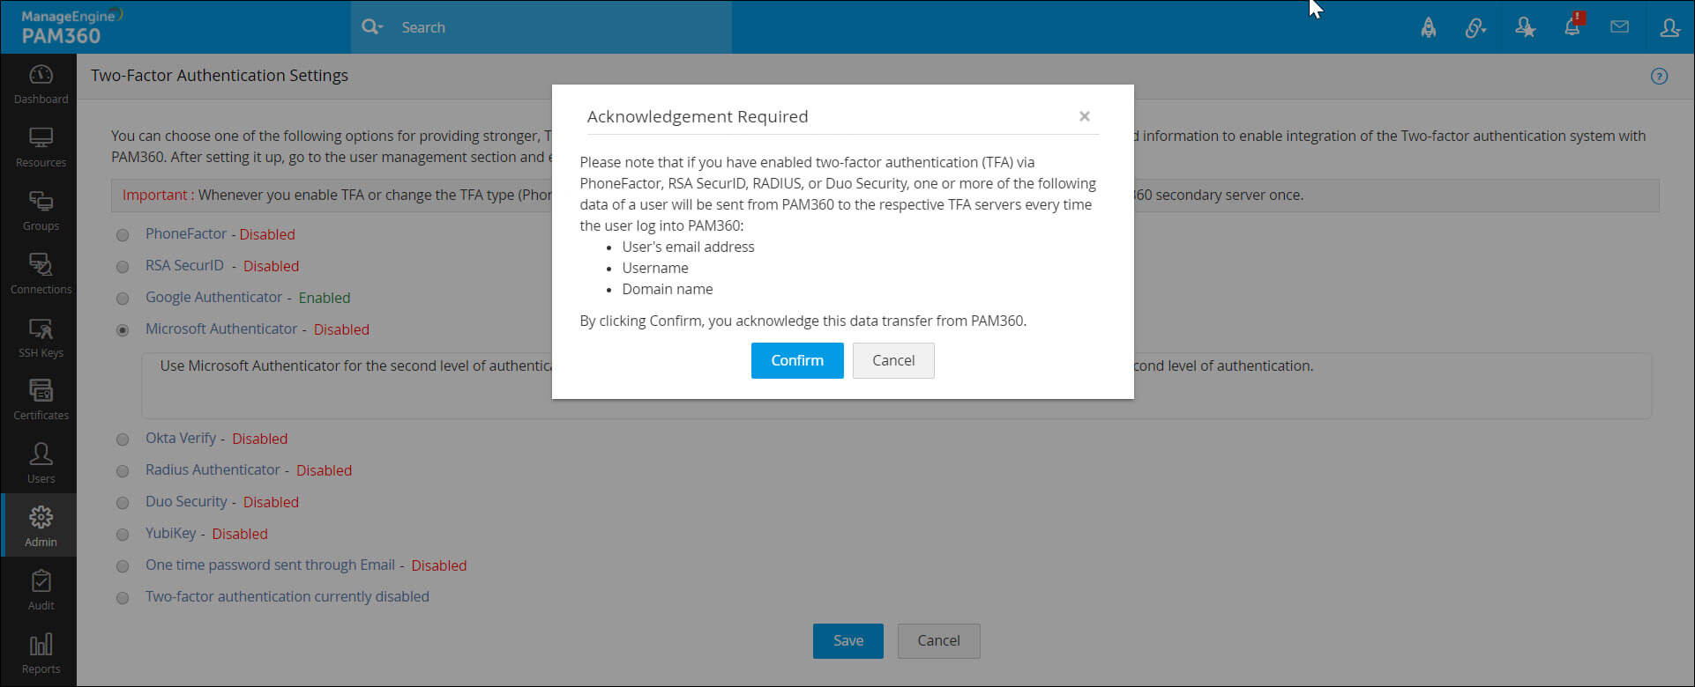Open Groups from the left sidebar
The height and width of the screenshot is (687, 1695).
click(x=41, y=211)
